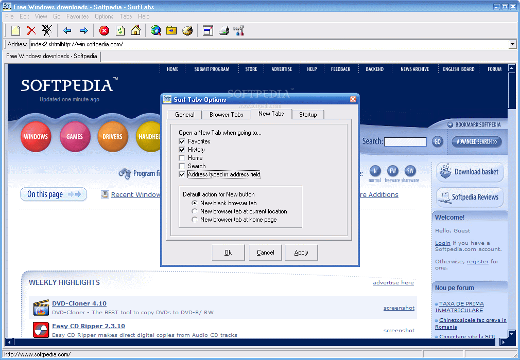Click the DVD-Cloner program icon
The image size is (520, 360).
[41, 308]
